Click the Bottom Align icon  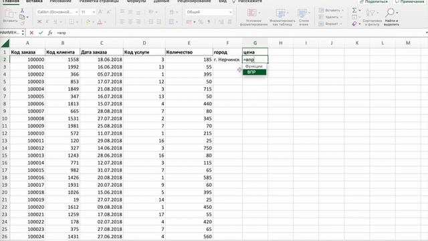138,12
